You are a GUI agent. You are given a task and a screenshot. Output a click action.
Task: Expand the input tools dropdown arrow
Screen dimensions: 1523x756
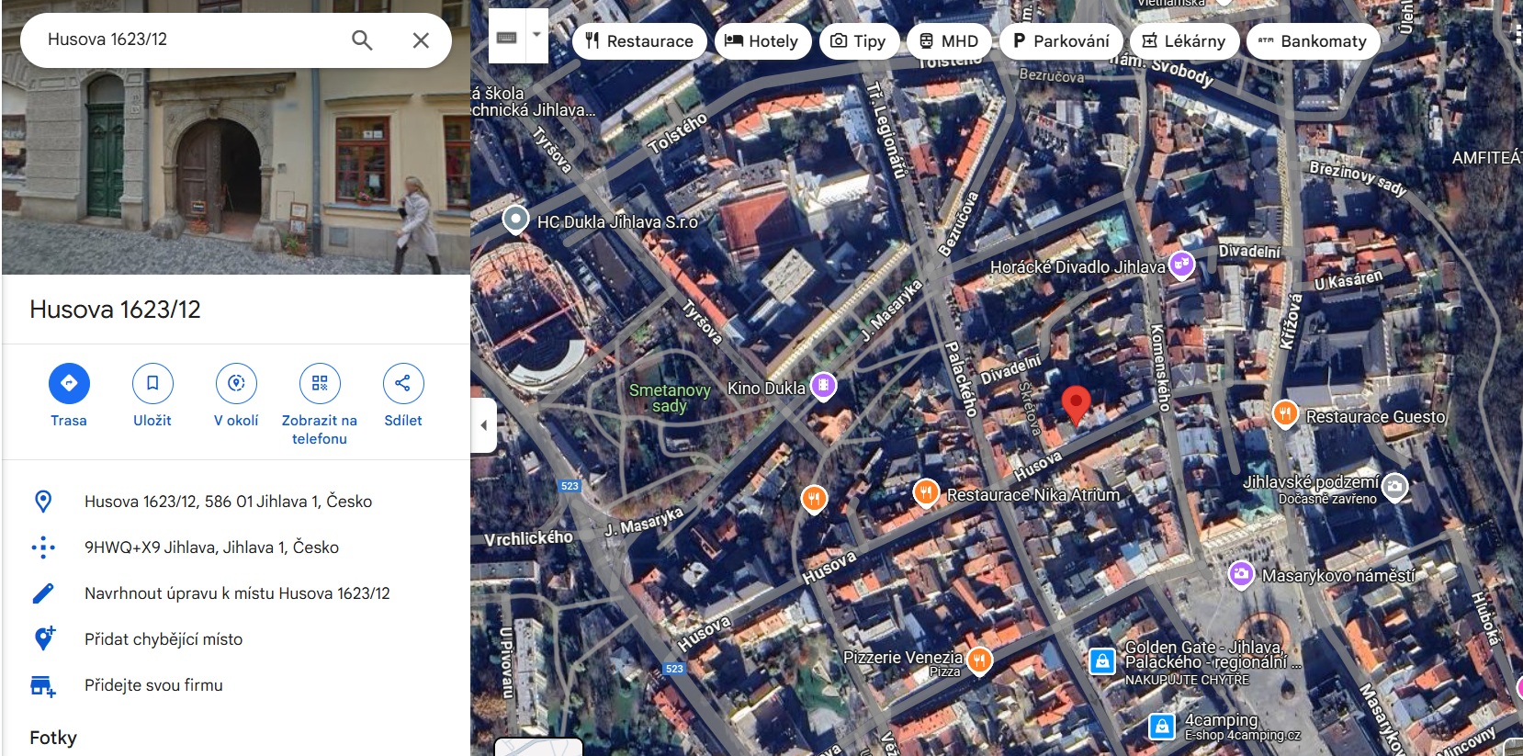536,35
